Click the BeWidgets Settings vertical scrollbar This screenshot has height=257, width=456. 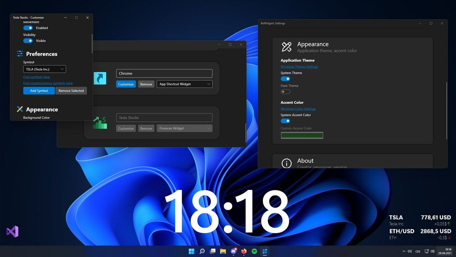[x=446, y=111]
